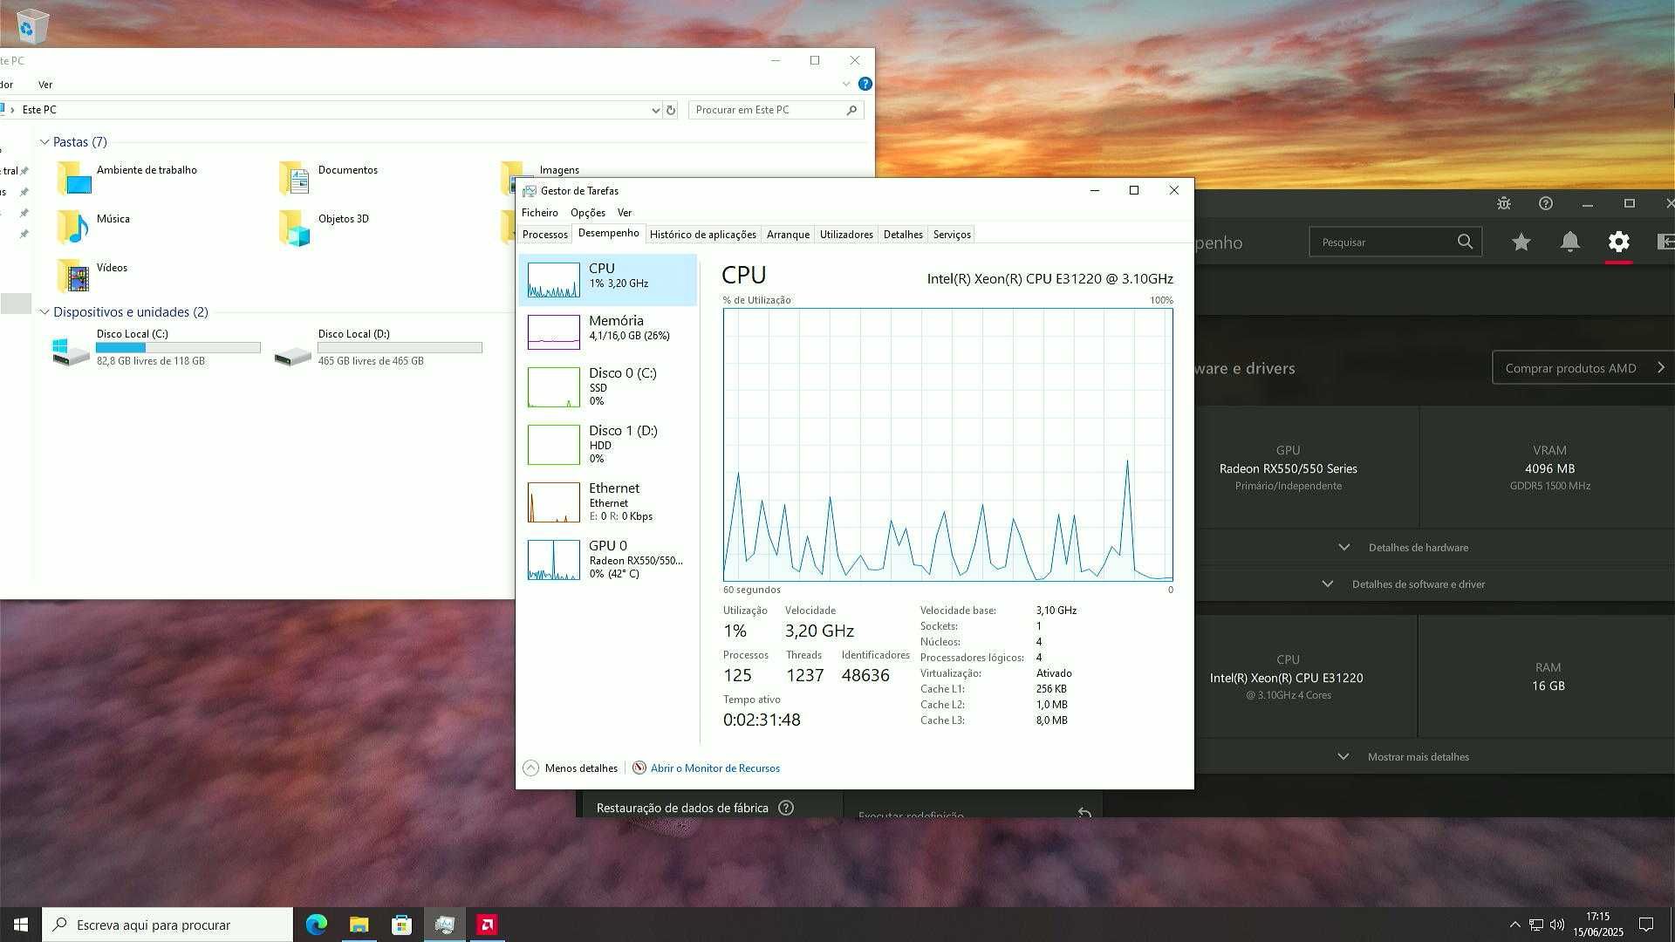Open Microsoft Store from taskbar
Image resolution: width=1675 pixels, height=942 pixels.
(402, 925)
